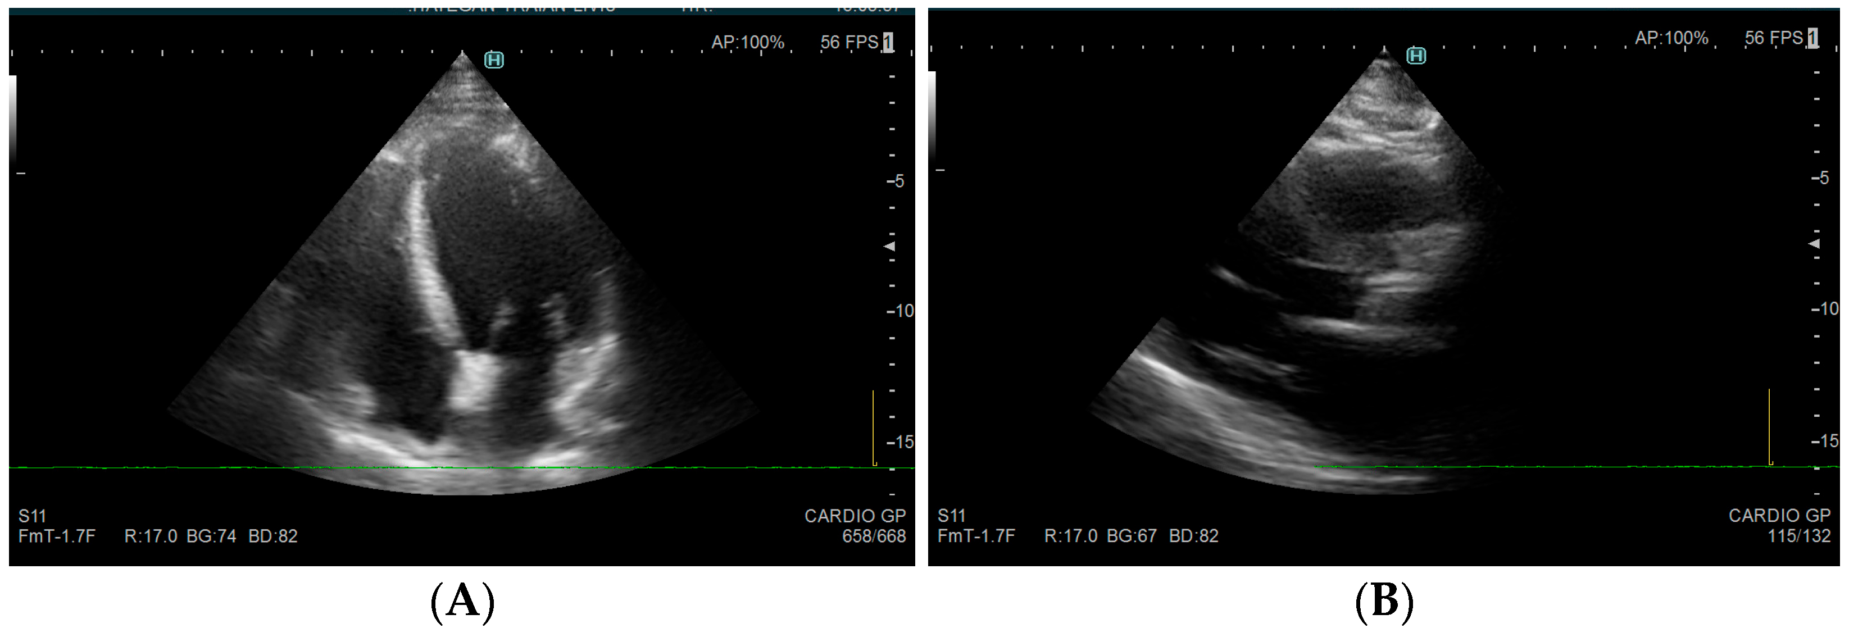Click the BG:74 gain label
The width and height of the screenshot is (1849, 637).
click(211, 536)
